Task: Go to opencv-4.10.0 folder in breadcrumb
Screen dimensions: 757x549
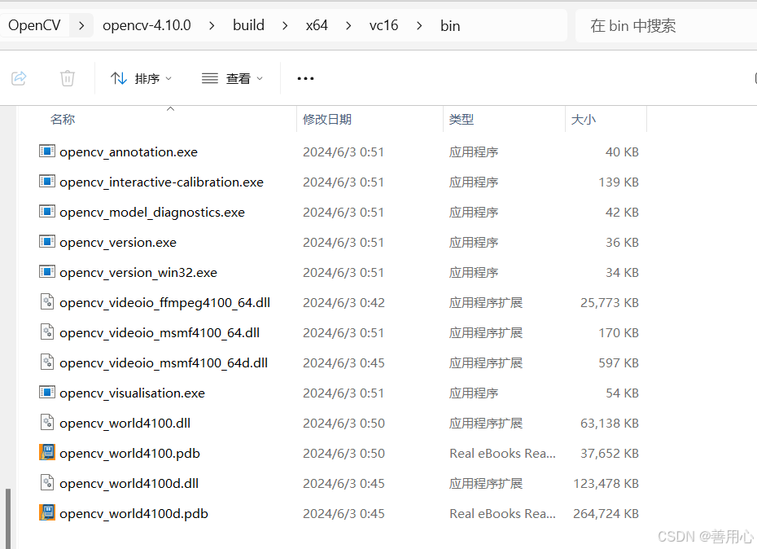Action: 147,25
